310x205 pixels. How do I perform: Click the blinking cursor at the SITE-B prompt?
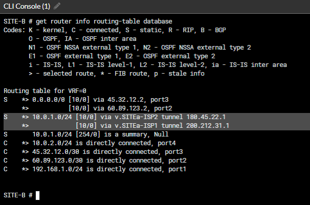coord(38,195)
